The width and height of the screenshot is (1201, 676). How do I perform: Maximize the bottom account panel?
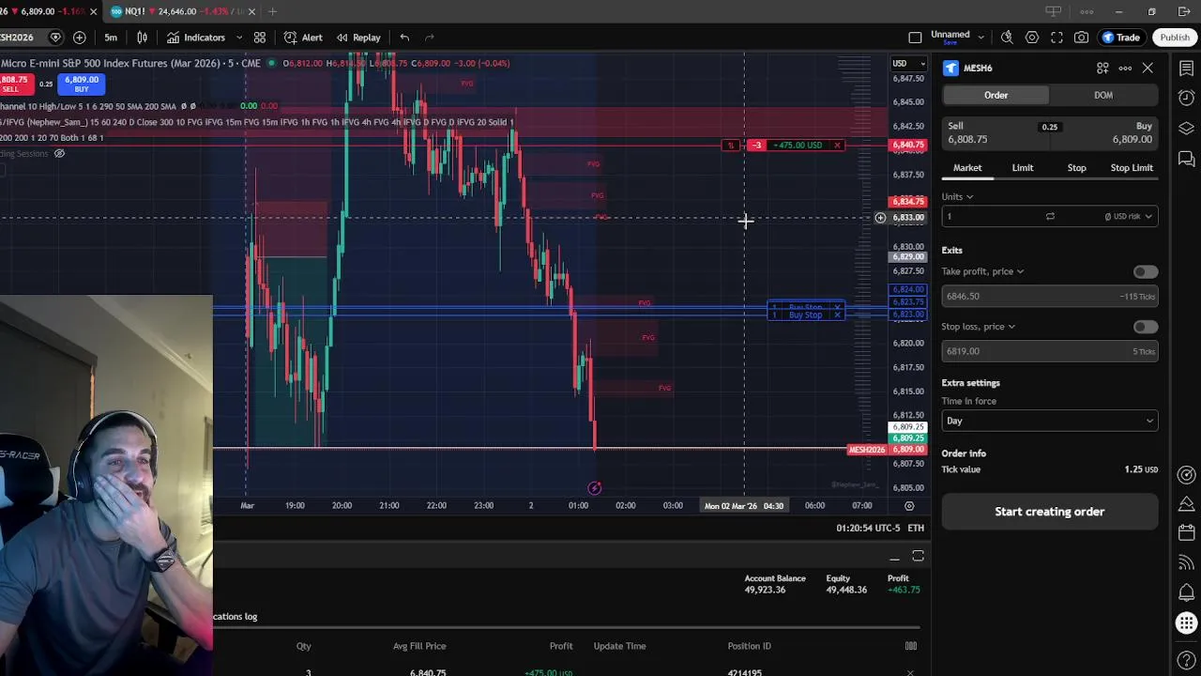coord(918,557)
